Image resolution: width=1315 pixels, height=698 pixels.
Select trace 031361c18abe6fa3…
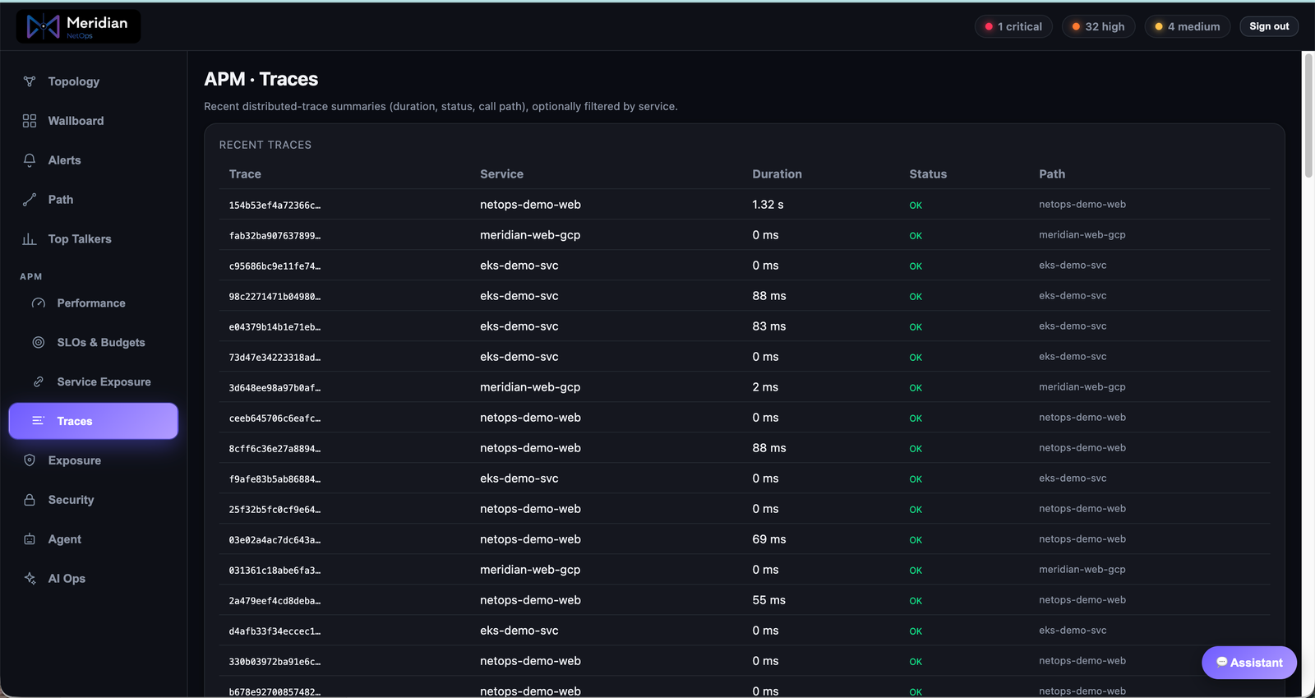[x=275, y=571]
